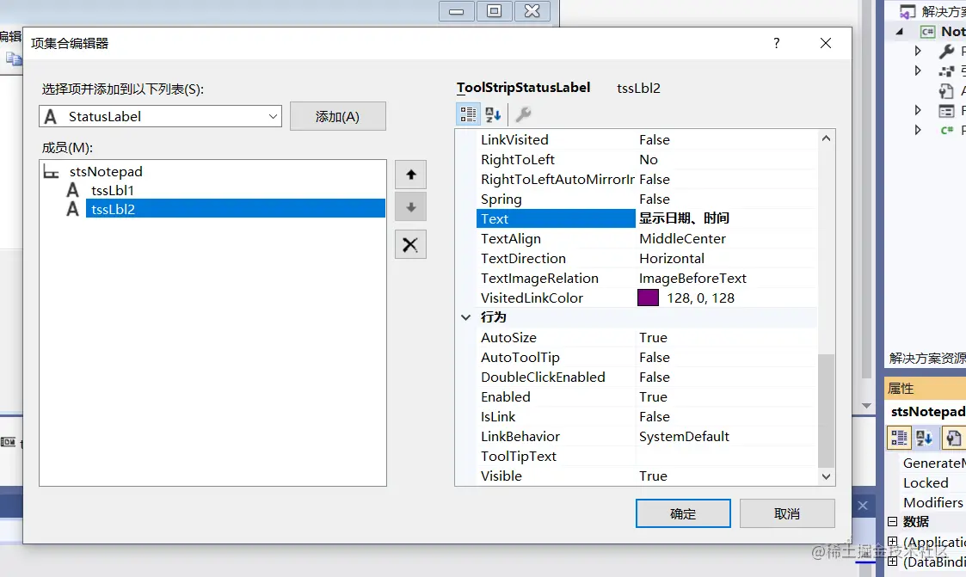Click the form file icon in Solution Explorer
This screenshot has width=966, height=577.
click(947, 111)
